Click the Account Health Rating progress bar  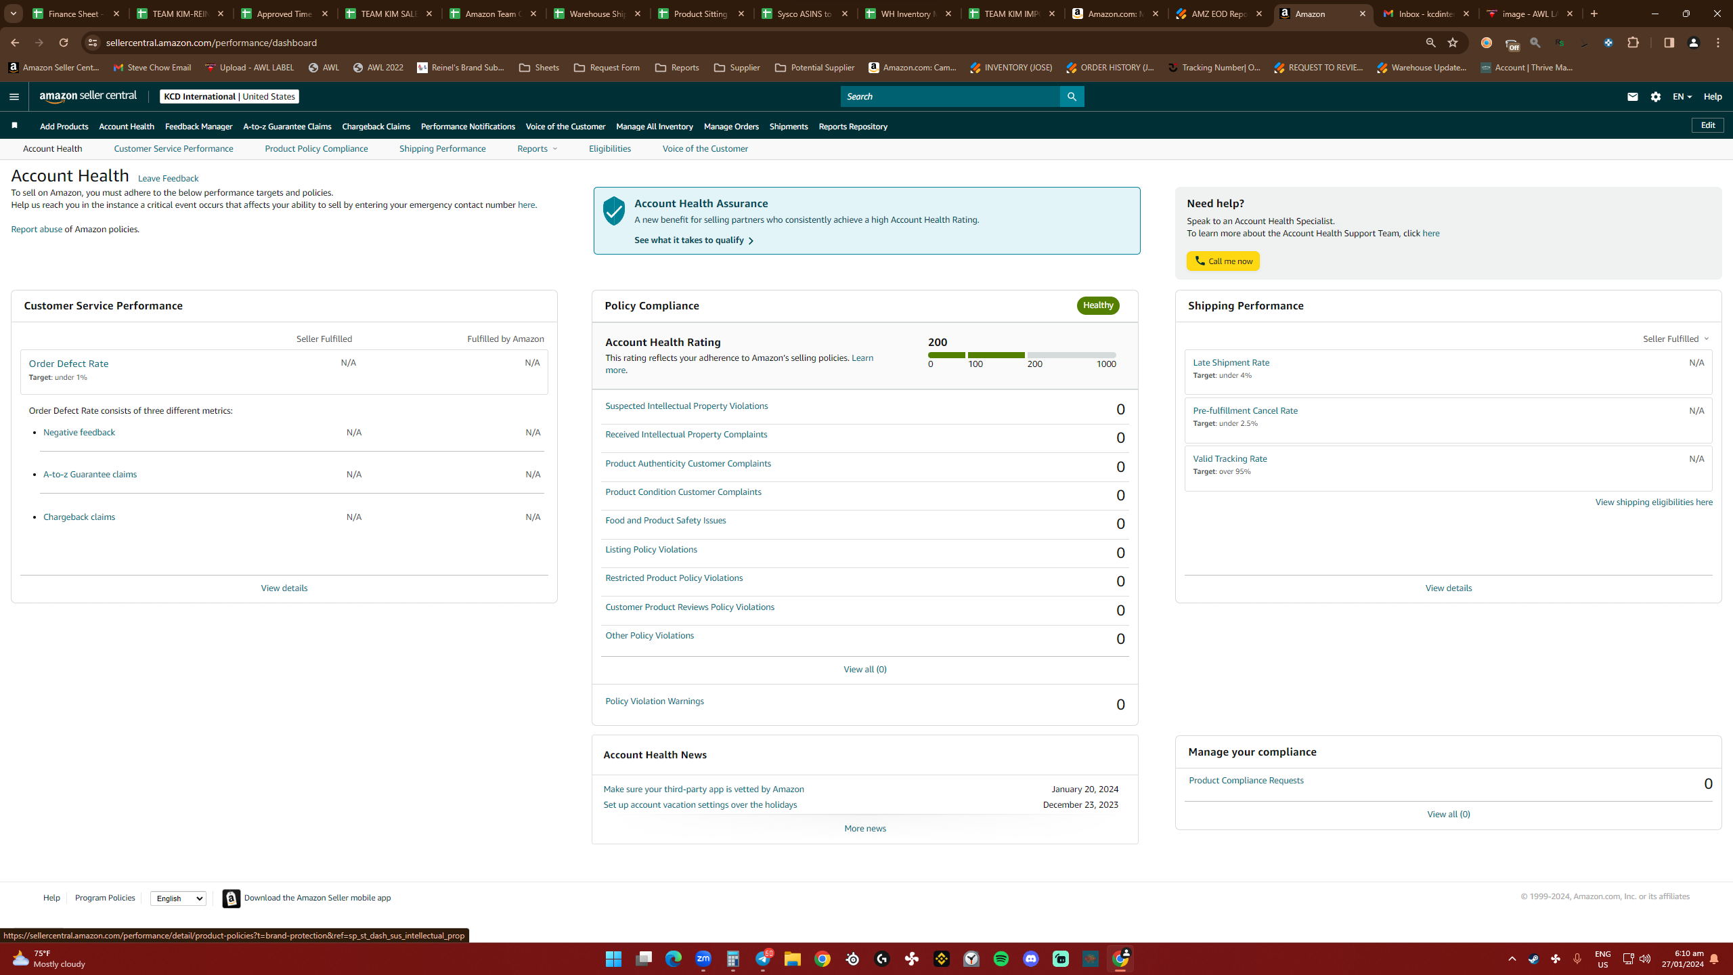(x=1022, y=355)
